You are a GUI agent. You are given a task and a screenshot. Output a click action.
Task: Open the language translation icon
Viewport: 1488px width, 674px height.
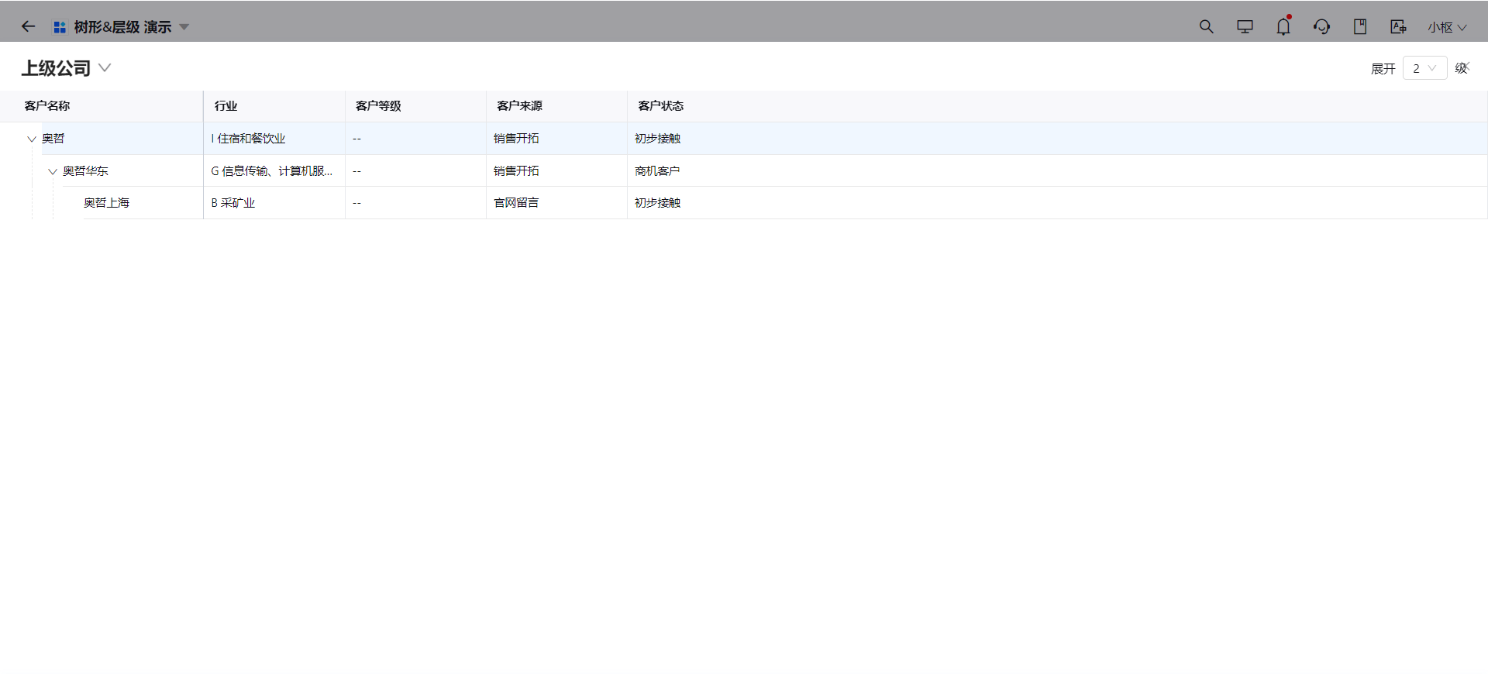[1398, 26]
